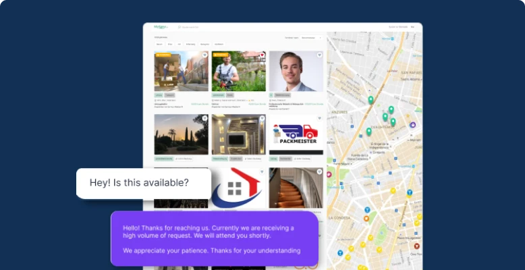Favorite the man in suit portrait listing

(319, 55)
